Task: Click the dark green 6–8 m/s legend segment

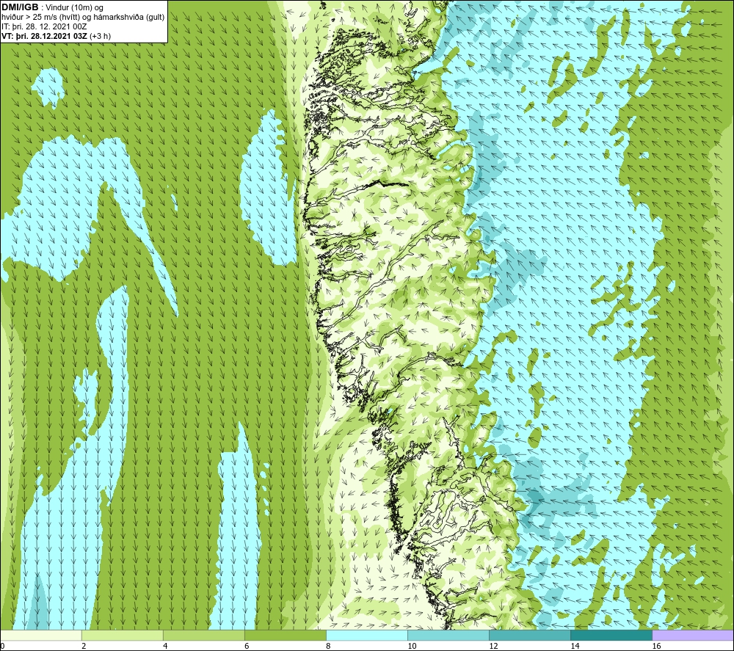Action: pyautogui.click(x=286, y=635)
